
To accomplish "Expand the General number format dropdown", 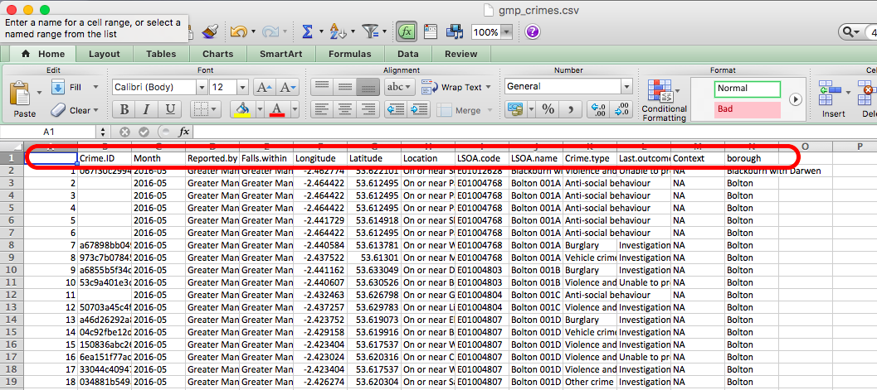I will (626, 87).
